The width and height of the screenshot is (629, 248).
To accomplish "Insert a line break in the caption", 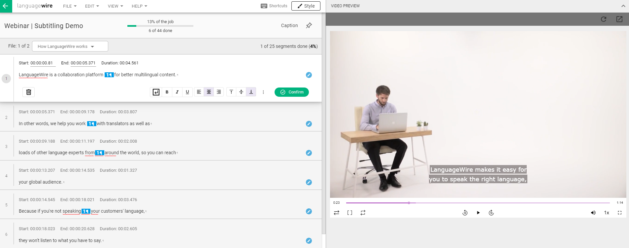I will pyautogui.click(x=156, y=92).
